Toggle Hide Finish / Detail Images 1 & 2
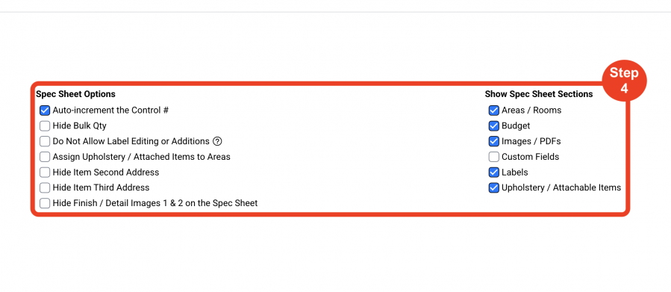Screen dimensions: 671x292 (45, 203)
